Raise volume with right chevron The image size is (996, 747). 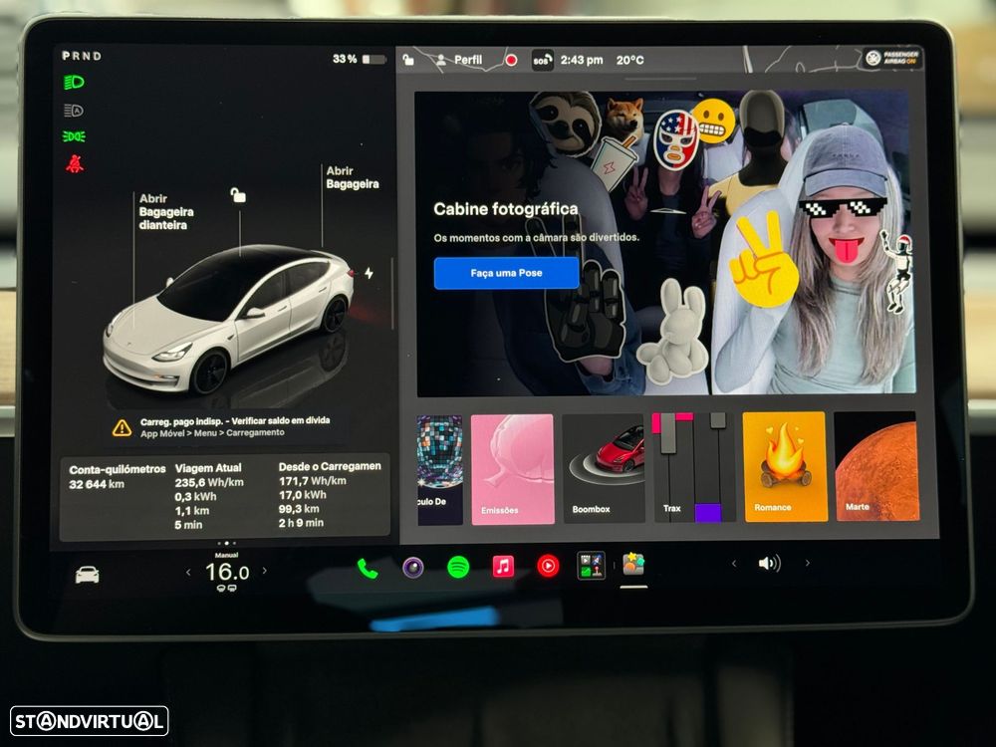click(808, 563)
